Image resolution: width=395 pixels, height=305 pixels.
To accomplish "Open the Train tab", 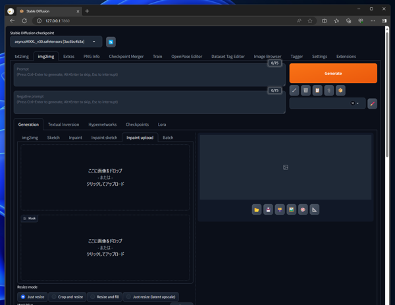I will point(157,57).
